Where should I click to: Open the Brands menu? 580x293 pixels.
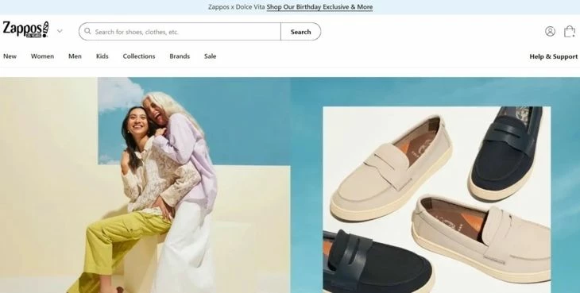[180, 56]
